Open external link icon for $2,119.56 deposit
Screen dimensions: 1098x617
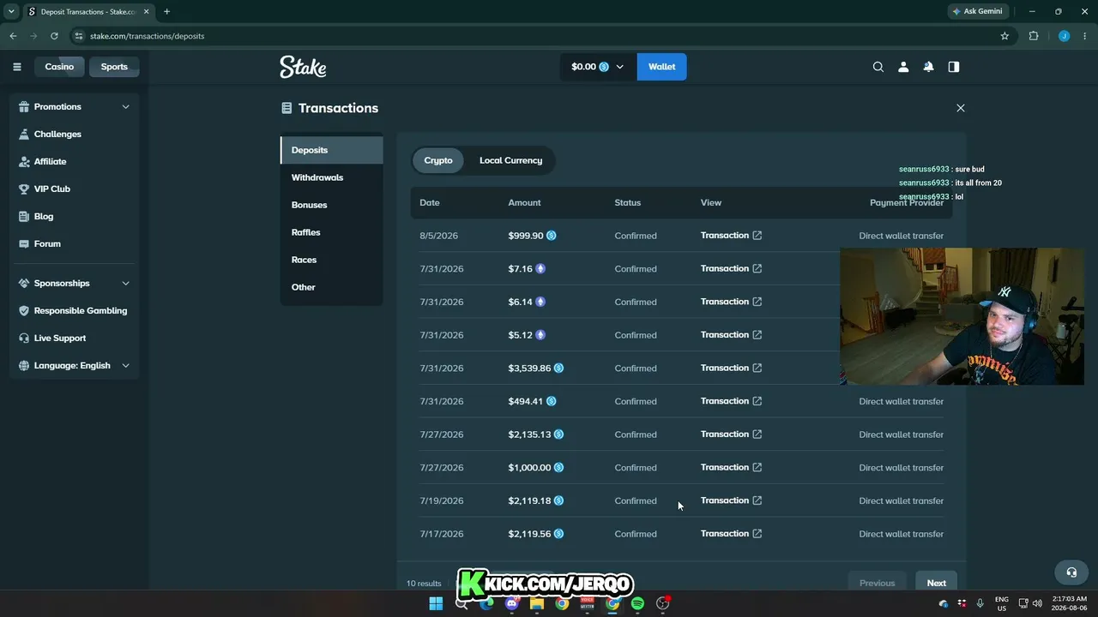(x=757, y=534)
